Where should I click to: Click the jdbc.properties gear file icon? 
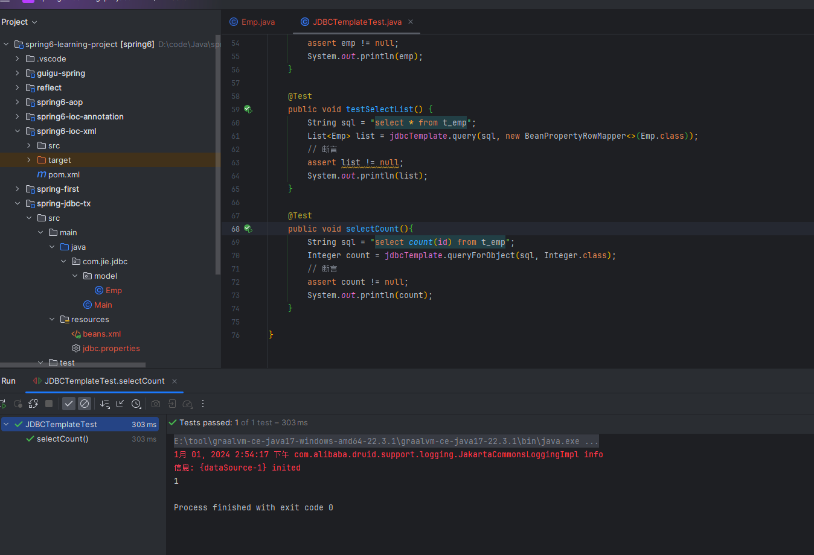tap(76, 348)
